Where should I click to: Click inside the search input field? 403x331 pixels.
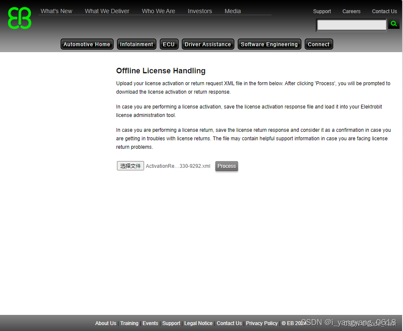point(351,25)
